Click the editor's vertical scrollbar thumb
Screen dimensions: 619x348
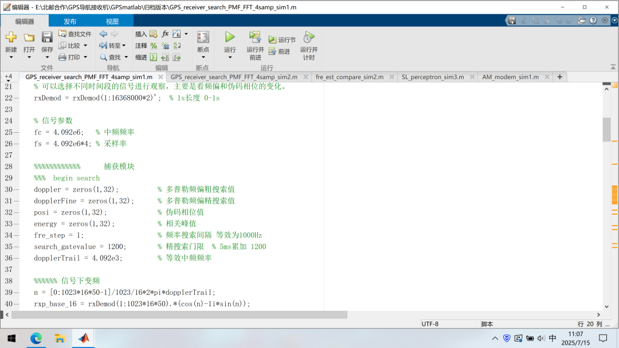(606, 129)
